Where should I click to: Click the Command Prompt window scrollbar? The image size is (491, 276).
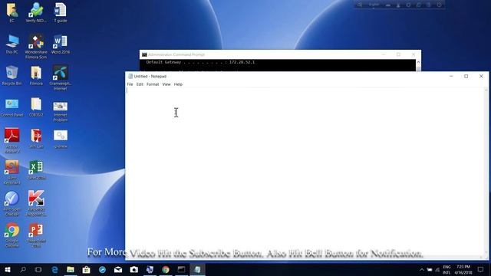418,66
